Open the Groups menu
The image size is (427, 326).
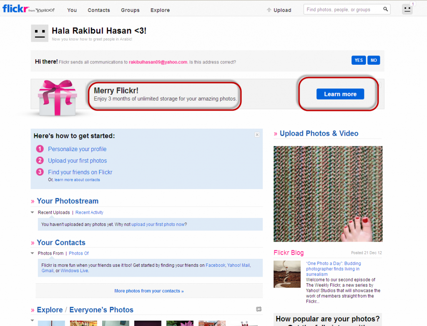pos(130,10)
